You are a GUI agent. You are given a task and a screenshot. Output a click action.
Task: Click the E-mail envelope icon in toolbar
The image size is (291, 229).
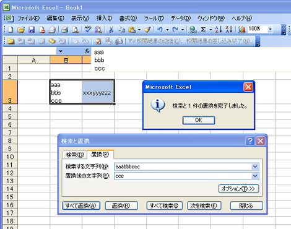tap(52, 30)
